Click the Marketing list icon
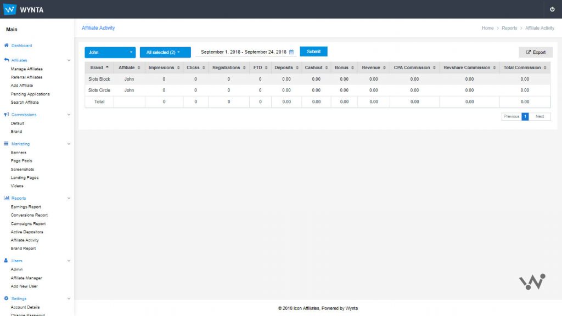The height and width of the screenshot is (316, 562). pyautogui.click(x=6, y=143)
